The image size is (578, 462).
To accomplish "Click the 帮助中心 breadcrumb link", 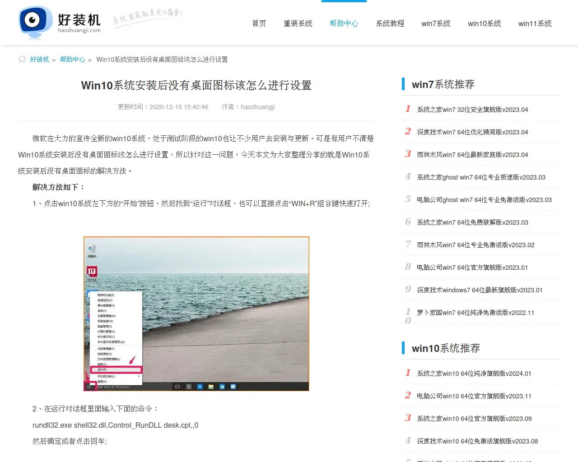I will [x=72, y=60].
